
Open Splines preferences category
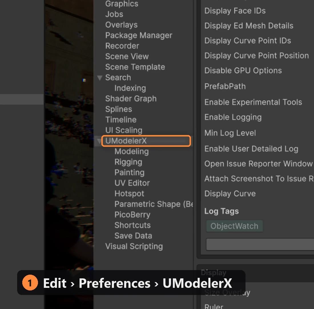118,109
